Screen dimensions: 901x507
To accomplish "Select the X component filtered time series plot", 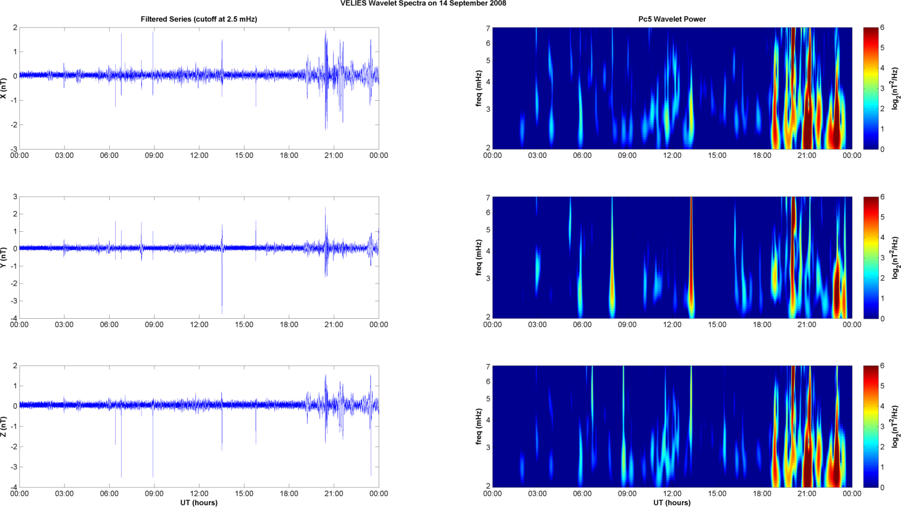I will (x=199, y=88).
